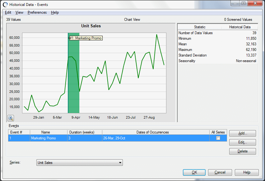Delete the selected event
The image size is (265, 181).
pos(242,151)
